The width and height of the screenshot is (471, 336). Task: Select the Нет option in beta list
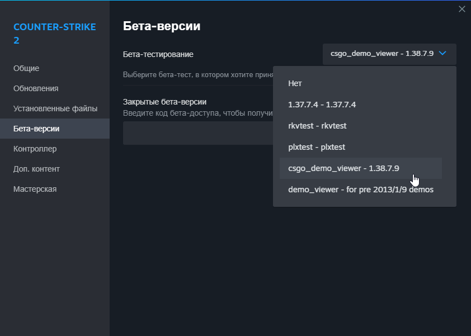(360, 83)
